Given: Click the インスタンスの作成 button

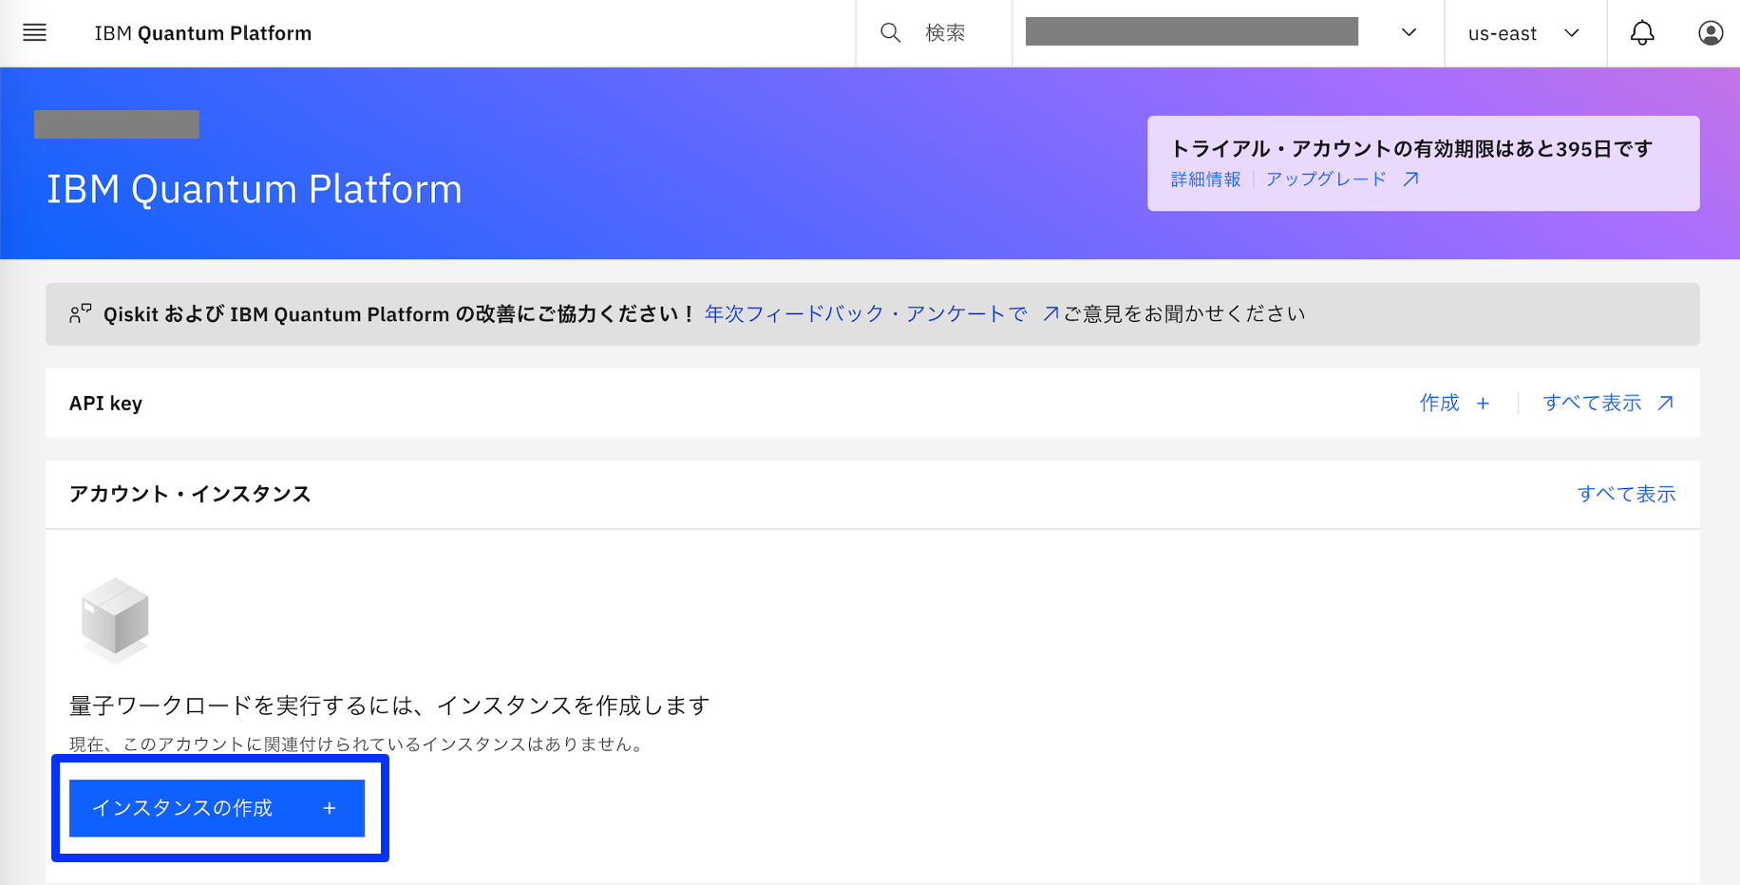Looking at the screenshot, I should [x=217, y=808].
